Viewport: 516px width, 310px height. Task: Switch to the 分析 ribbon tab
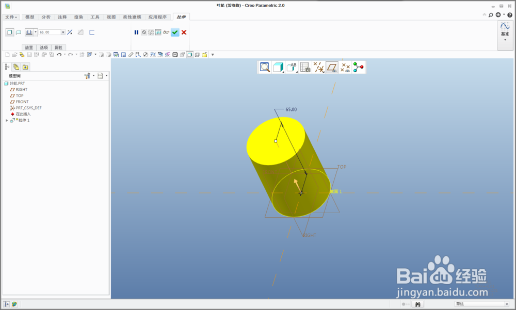pos(46,17)
